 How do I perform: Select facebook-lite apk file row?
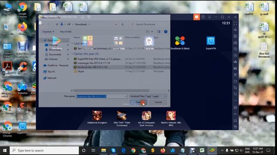(122, 67)
